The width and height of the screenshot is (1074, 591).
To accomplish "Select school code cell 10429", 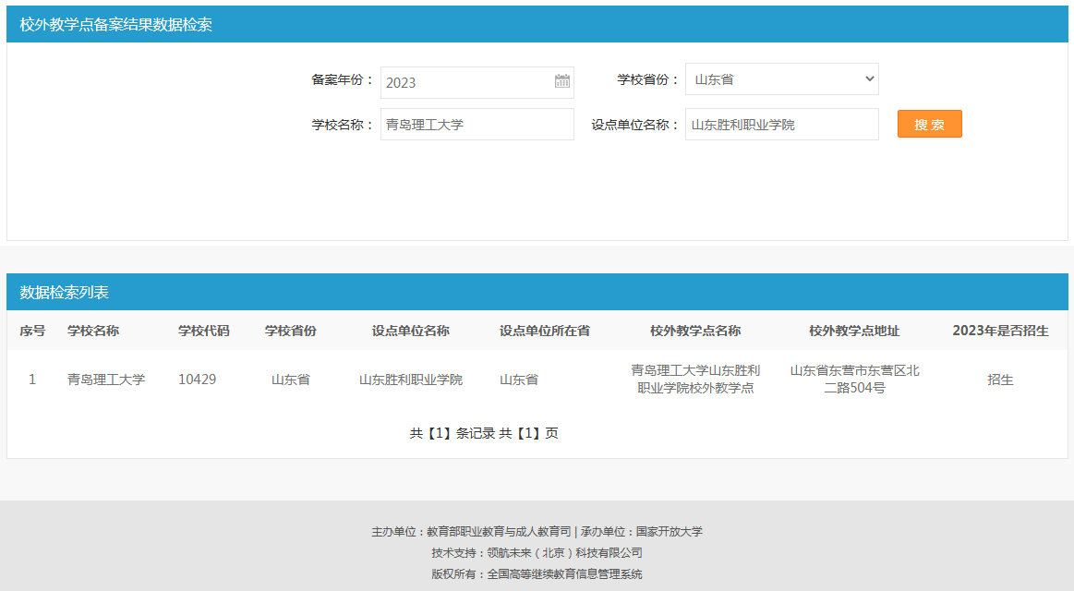I will [198, 380].
